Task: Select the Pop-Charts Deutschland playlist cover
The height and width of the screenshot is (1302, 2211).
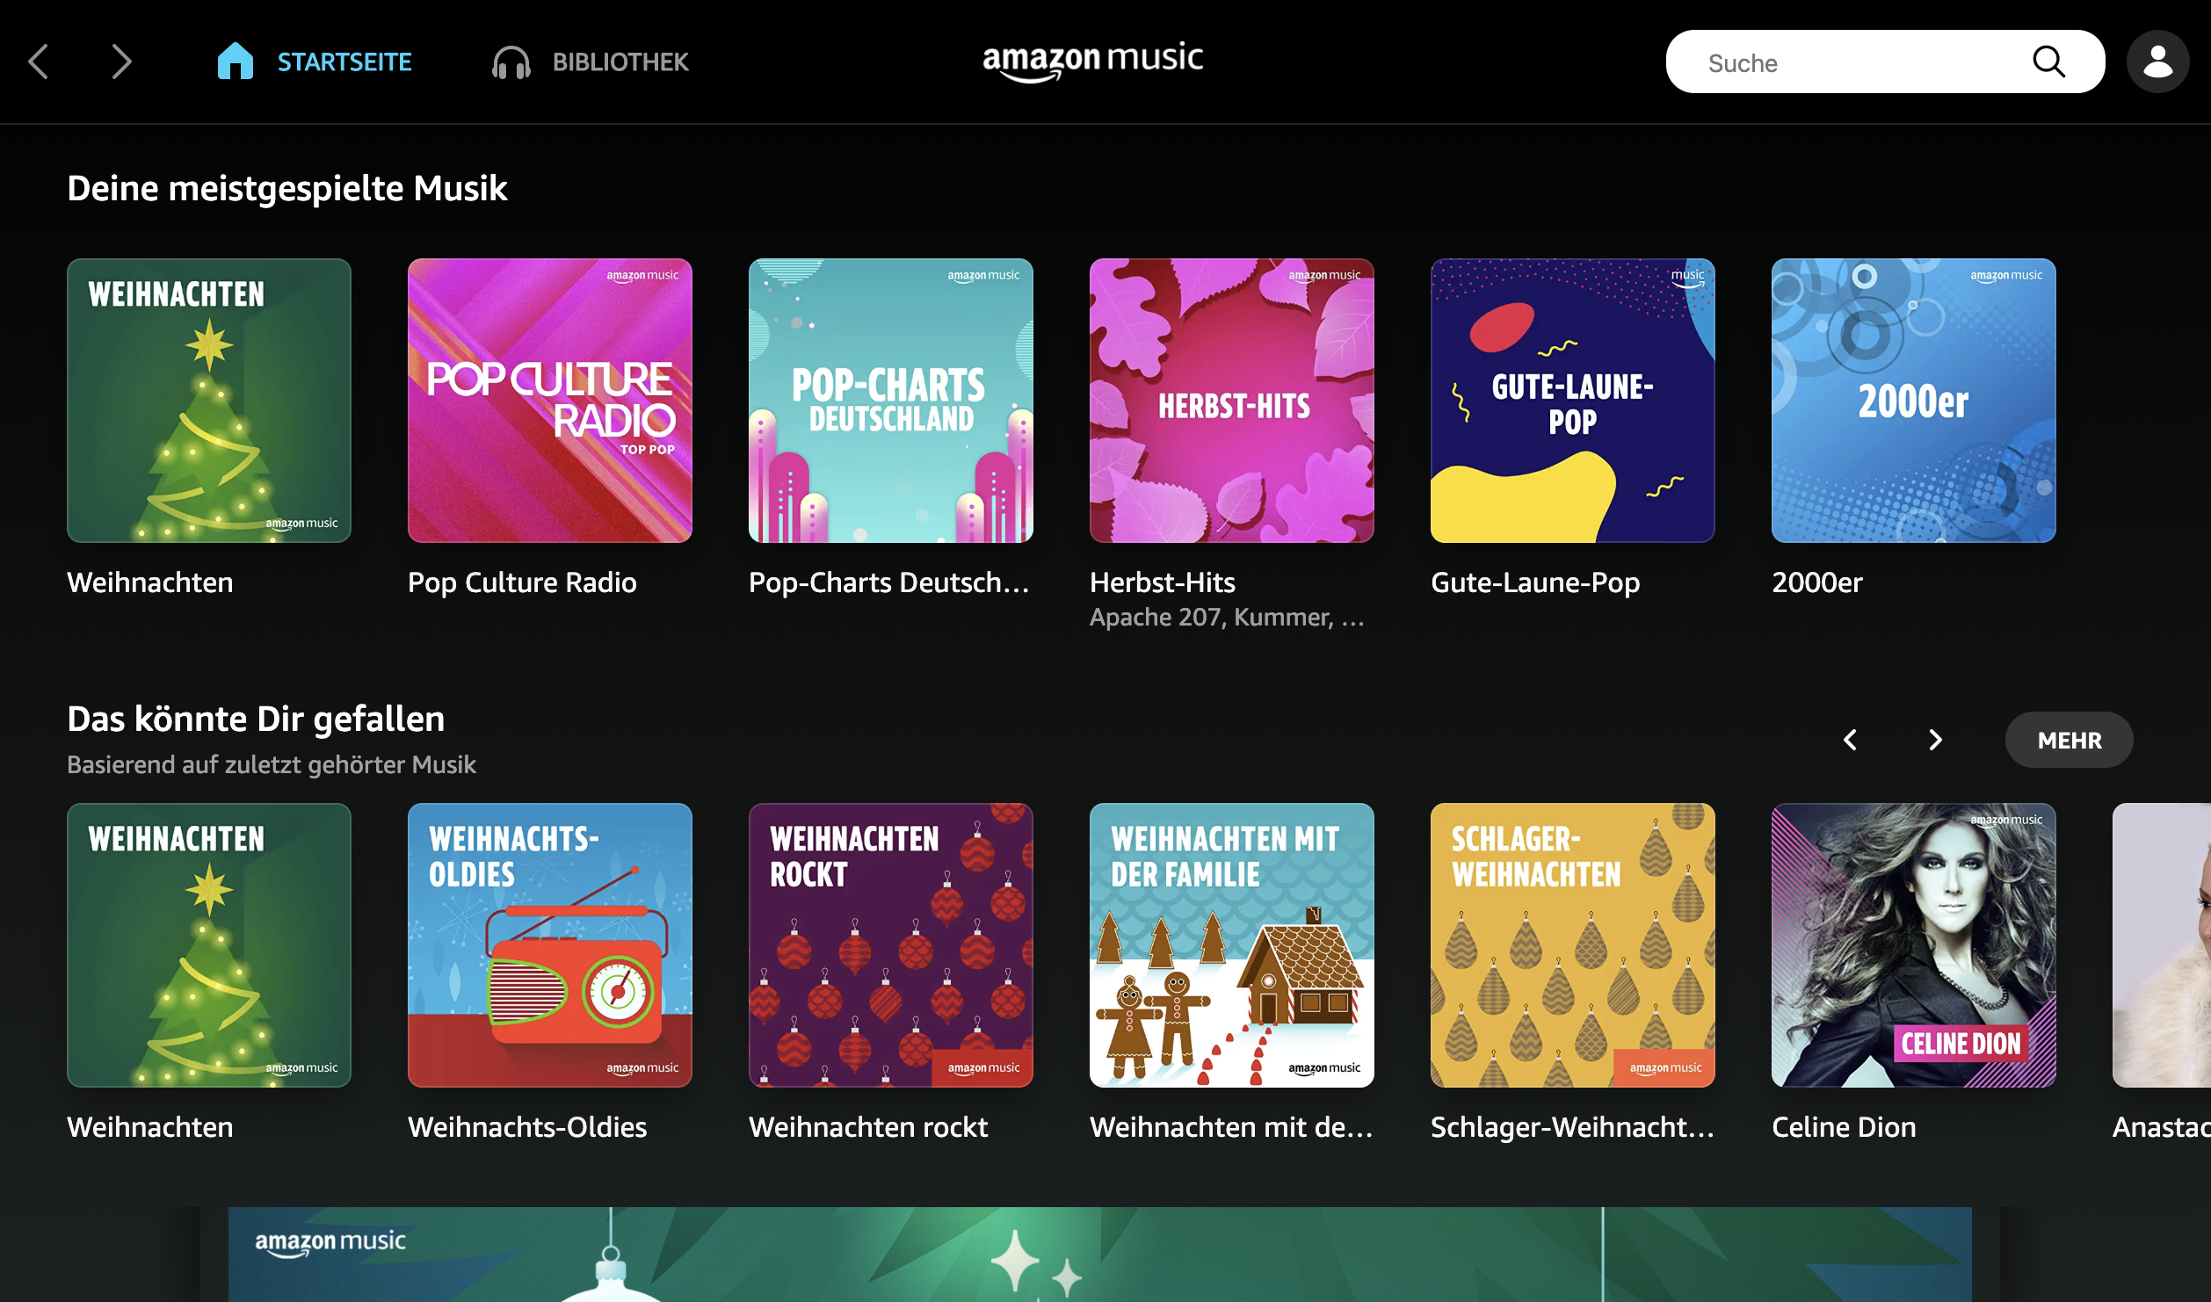Action: coord(890,400)
